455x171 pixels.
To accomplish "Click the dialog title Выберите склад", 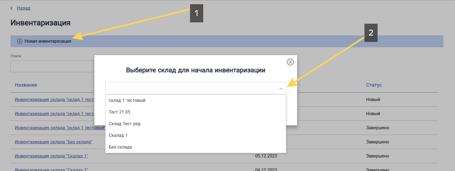I will point(196,70).
